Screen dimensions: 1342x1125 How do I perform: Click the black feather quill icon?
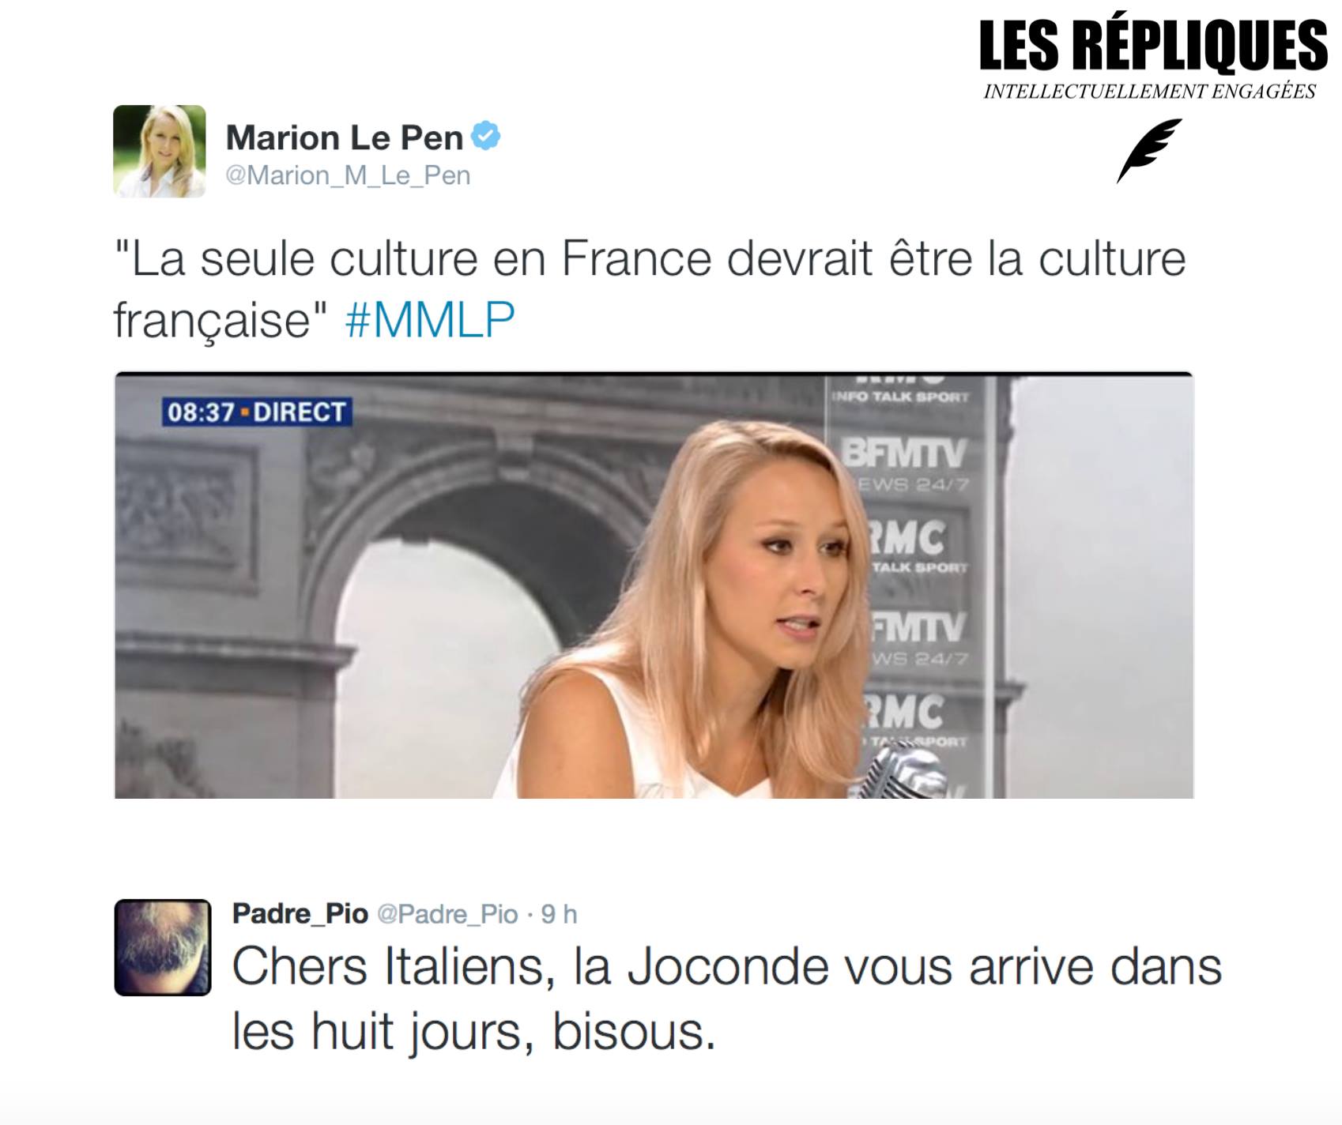pos(1149,150)
